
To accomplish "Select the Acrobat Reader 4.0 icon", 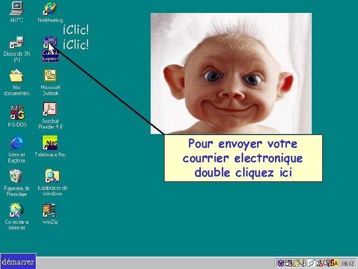I will coord(50,109).
